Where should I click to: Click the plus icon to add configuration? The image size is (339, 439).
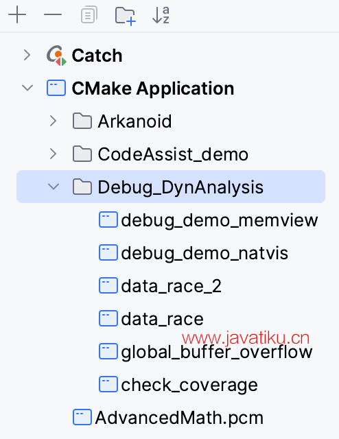(x=17, y=14)
